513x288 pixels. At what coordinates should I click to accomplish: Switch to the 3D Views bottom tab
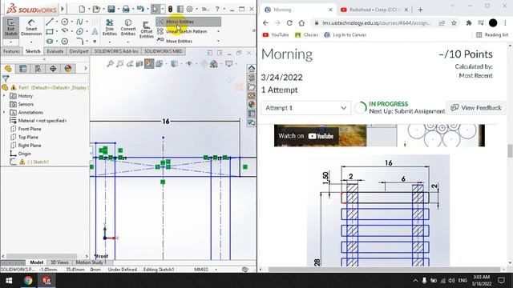coord(59,262)
